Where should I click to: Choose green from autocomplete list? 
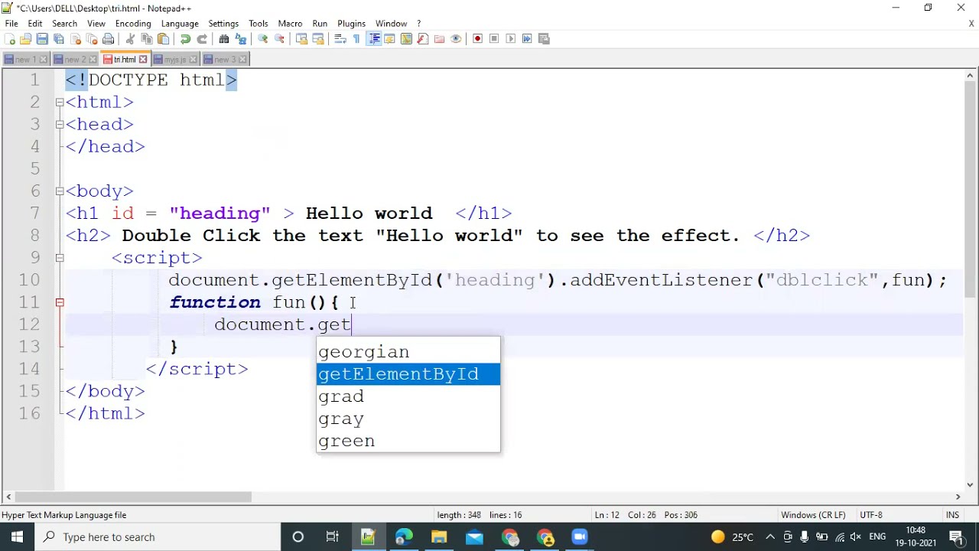pos(408,441)
